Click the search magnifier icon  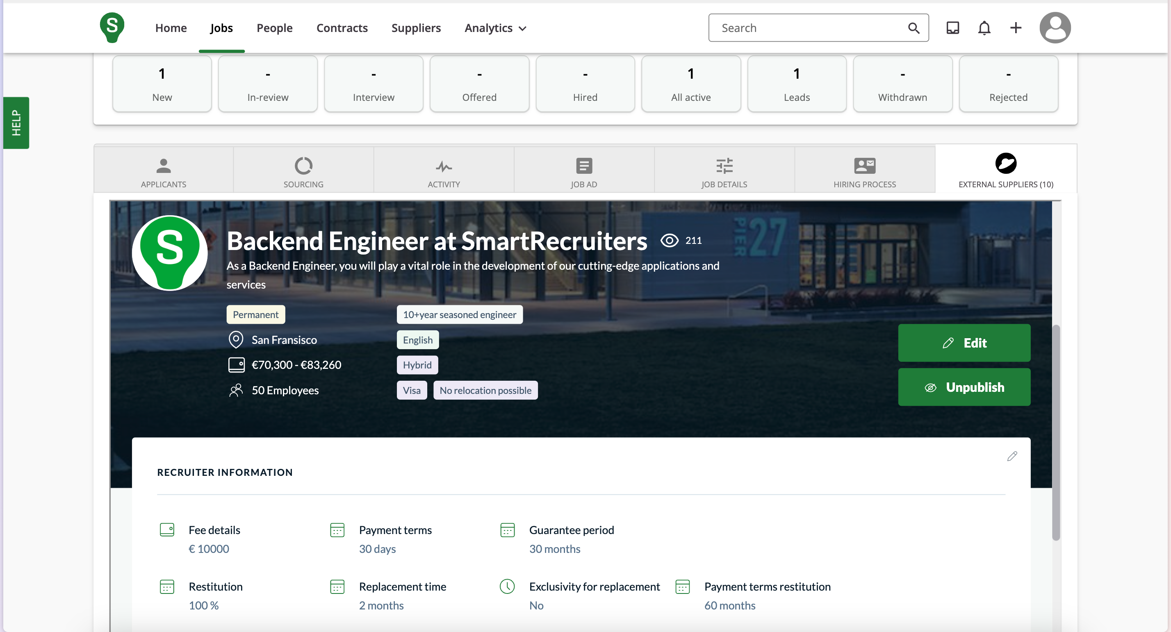coord(914,28)
